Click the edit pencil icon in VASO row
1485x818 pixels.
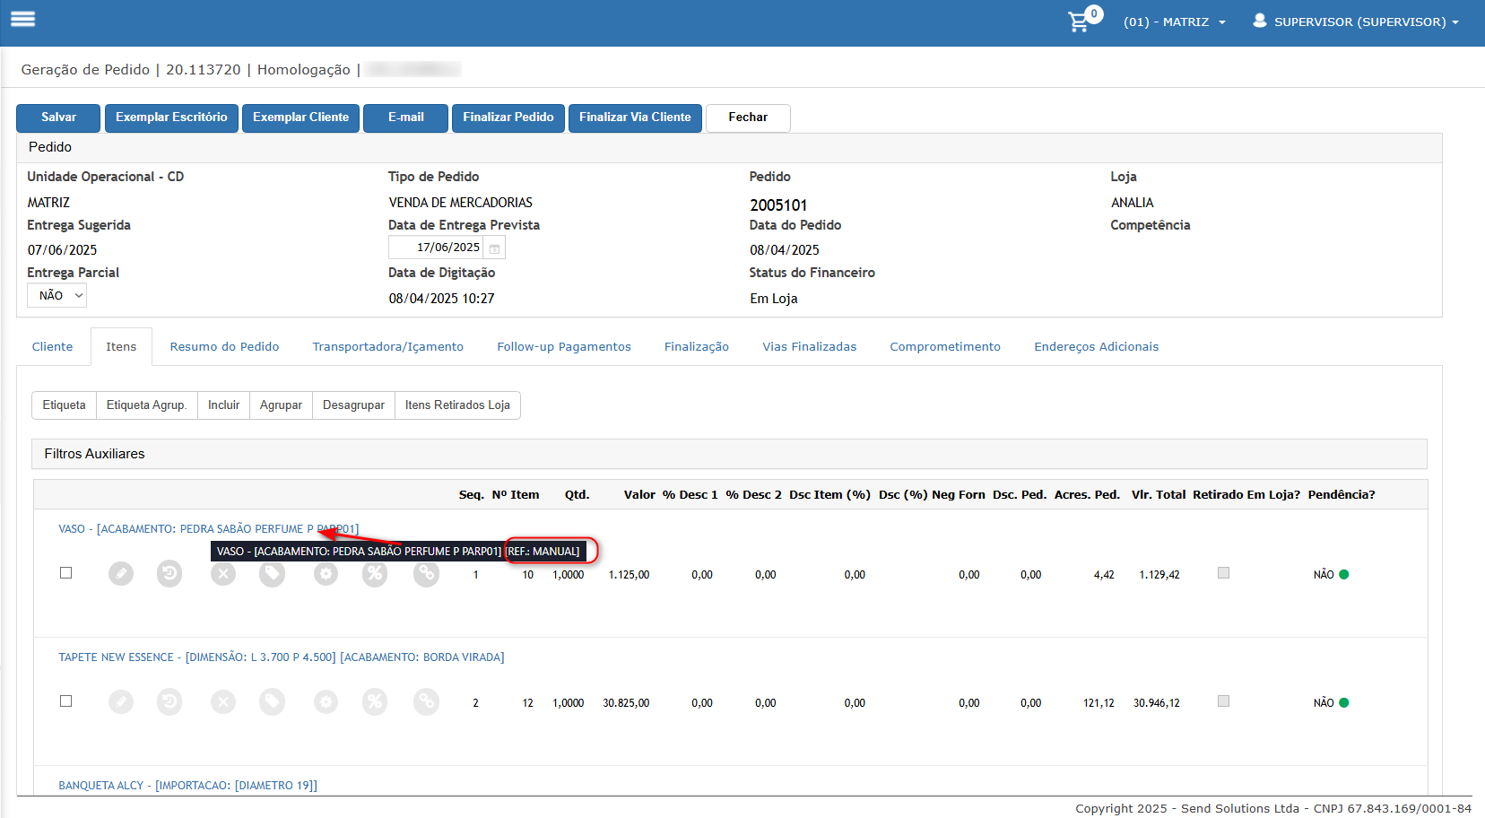pyautogui.click(x=121, y=573)
